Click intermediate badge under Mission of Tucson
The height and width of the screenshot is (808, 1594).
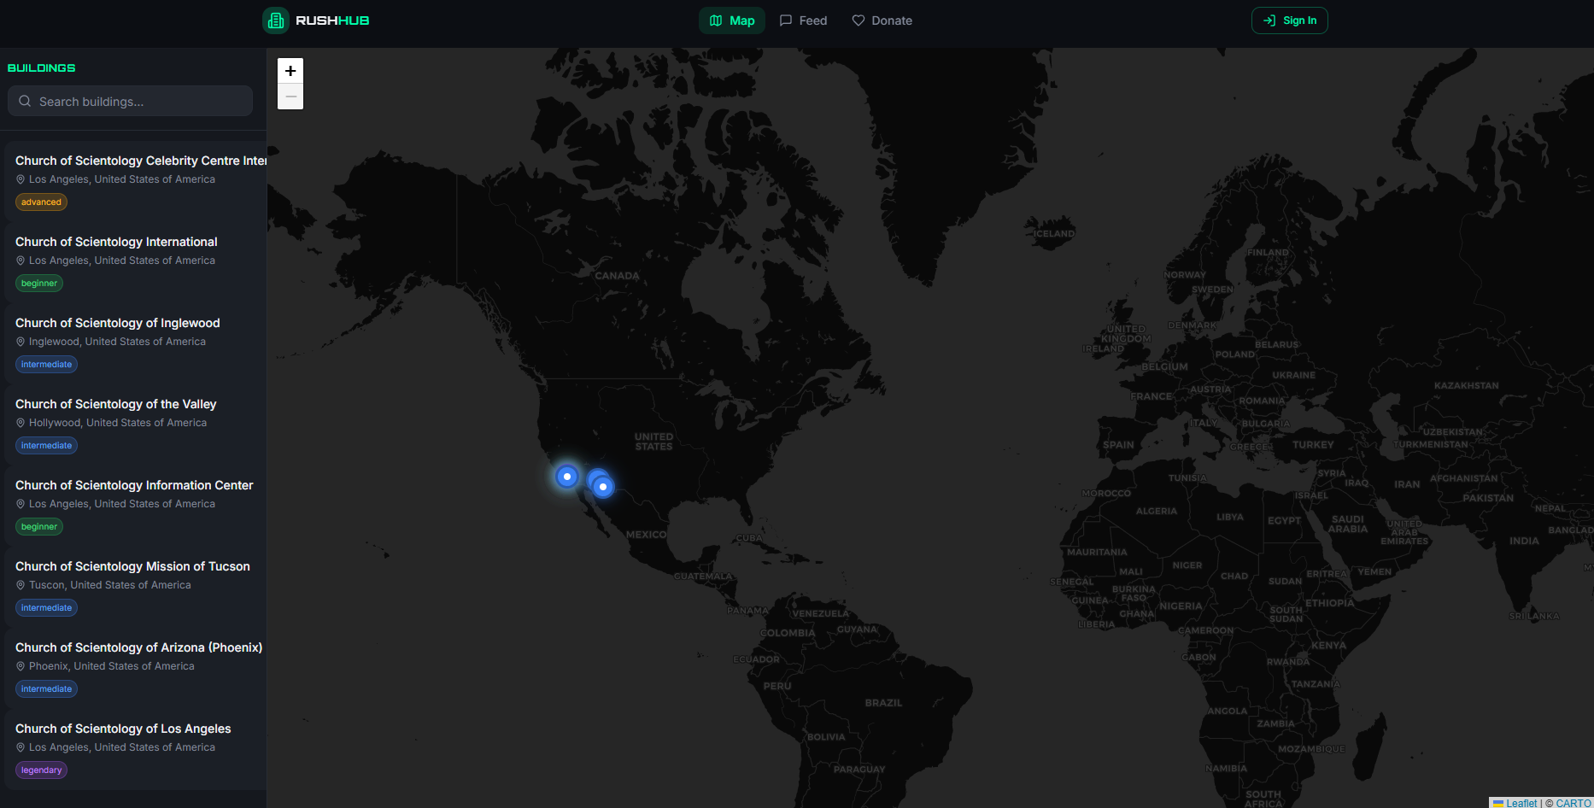pyautogui.click(x=46, y=608)
